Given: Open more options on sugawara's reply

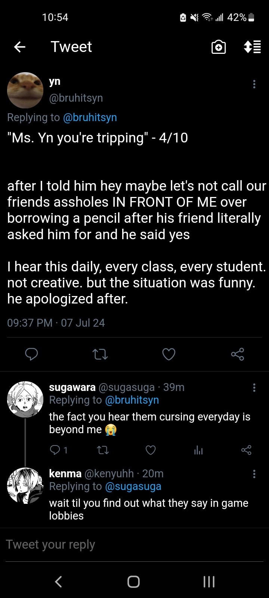Looking at the screenshot, I should tap(254, 388).
